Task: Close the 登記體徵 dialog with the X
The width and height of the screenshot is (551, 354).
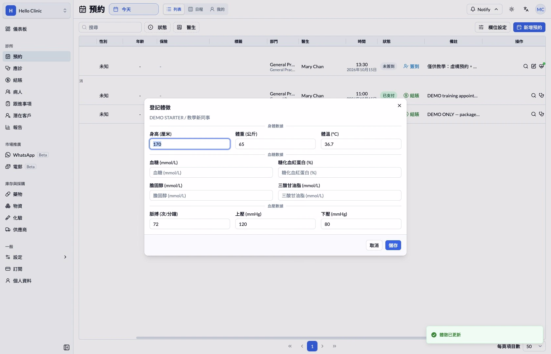Action: [399, 106]
